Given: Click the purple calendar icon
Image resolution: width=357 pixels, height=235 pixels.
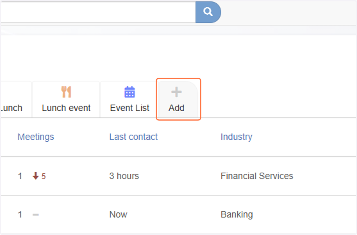Looking at the screenshot, I should coord(130,92).
